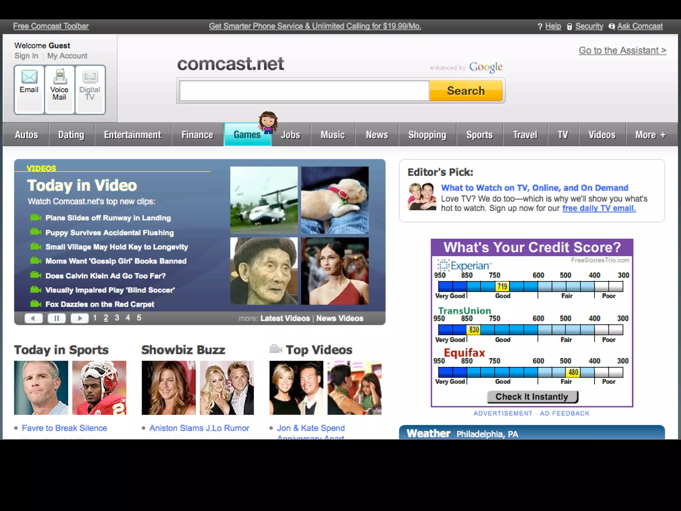The height and width of the screenshot is (511, 681).
Task: Click the Security lock icon
Action: [569, 27]
